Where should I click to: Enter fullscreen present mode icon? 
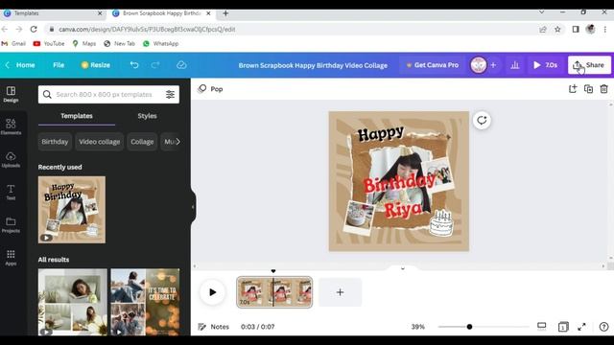tap(582, 327)
